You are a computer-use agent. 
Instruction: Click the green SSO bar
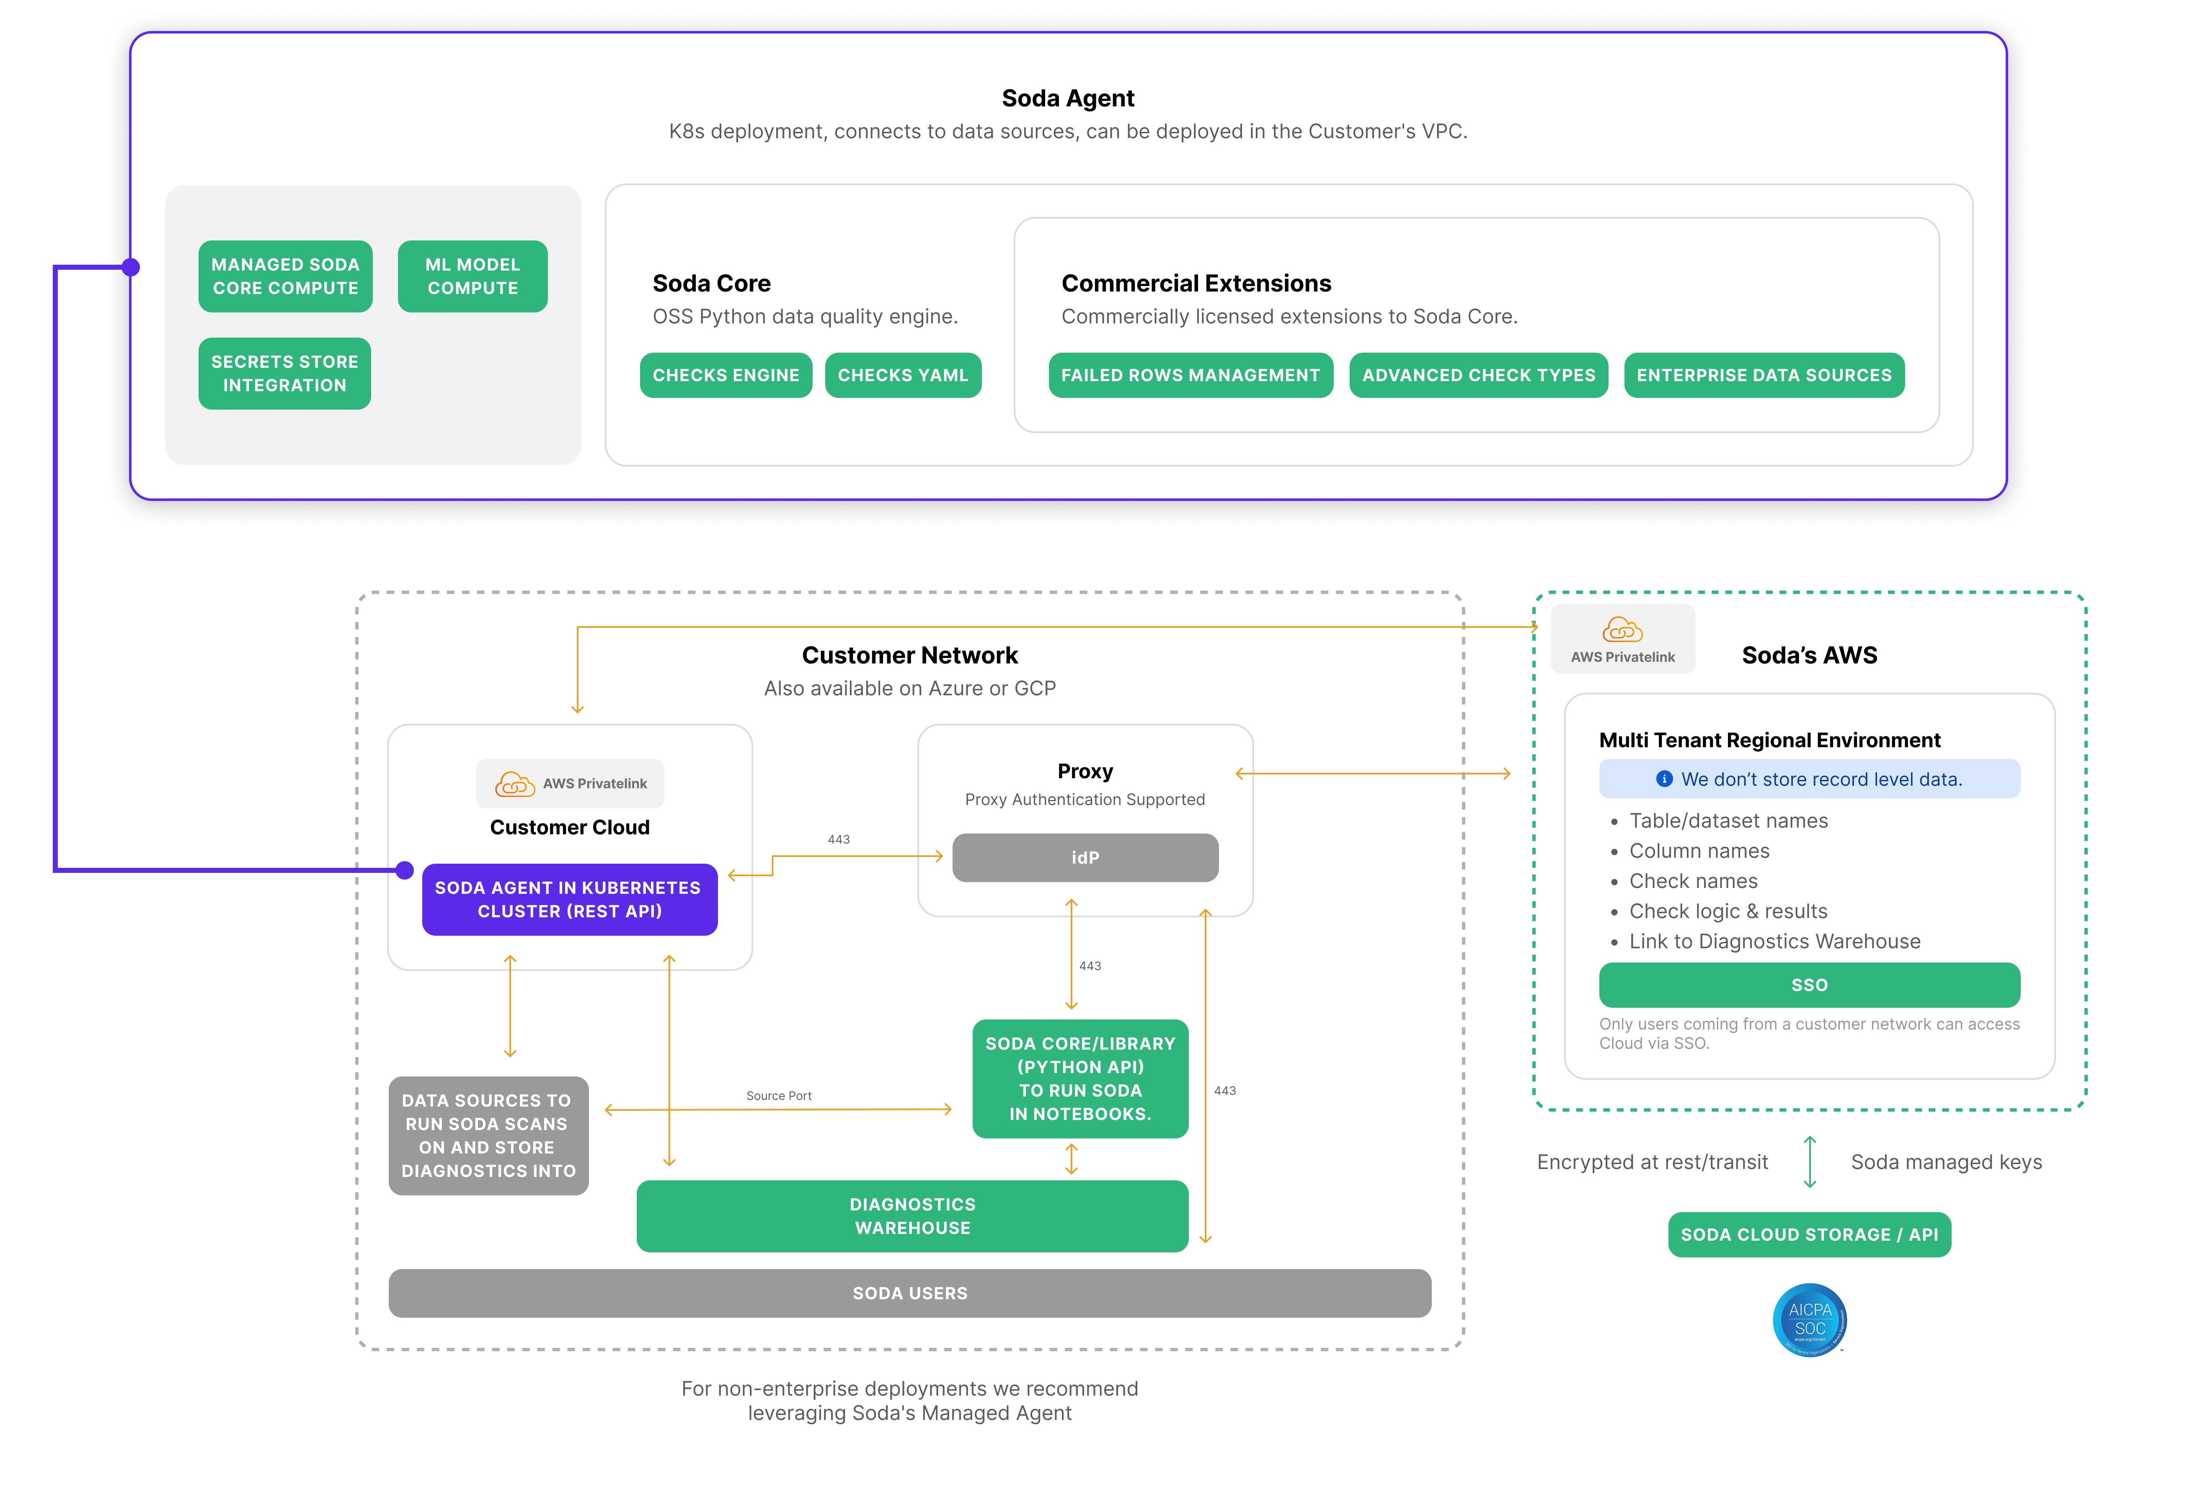(1809, 984)
